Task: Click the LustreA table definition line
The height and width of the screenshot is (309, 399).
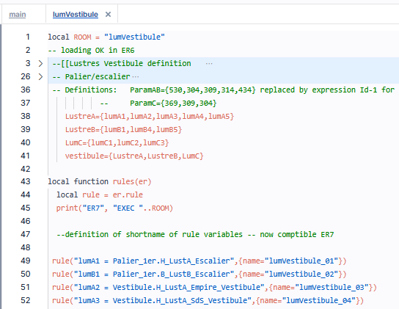Action: pyautogui.click(x=150, y=117)
